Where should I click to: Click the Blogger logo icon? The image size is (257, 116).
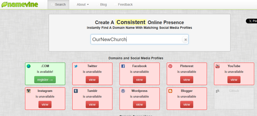tap(170, 91)
